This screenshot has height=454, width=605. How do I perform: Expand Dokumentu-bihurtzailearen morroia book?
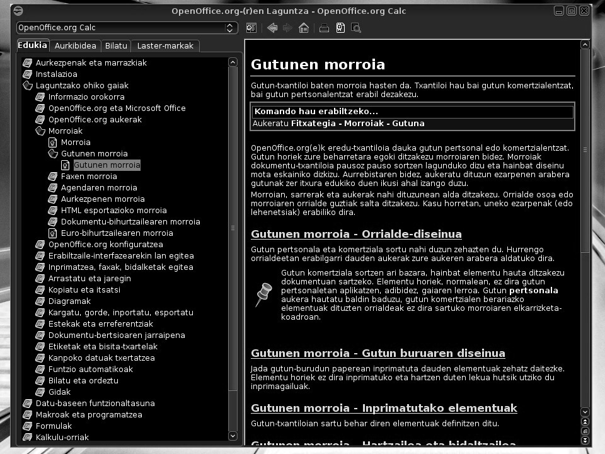tap(124, 221)
